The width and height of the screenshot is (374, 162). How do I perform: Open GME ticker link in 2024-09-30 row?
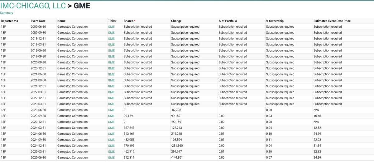coord(111,140)
